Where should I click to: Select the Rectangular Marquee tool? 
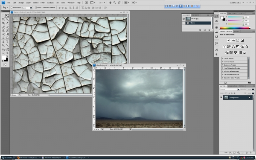(3, 16)
